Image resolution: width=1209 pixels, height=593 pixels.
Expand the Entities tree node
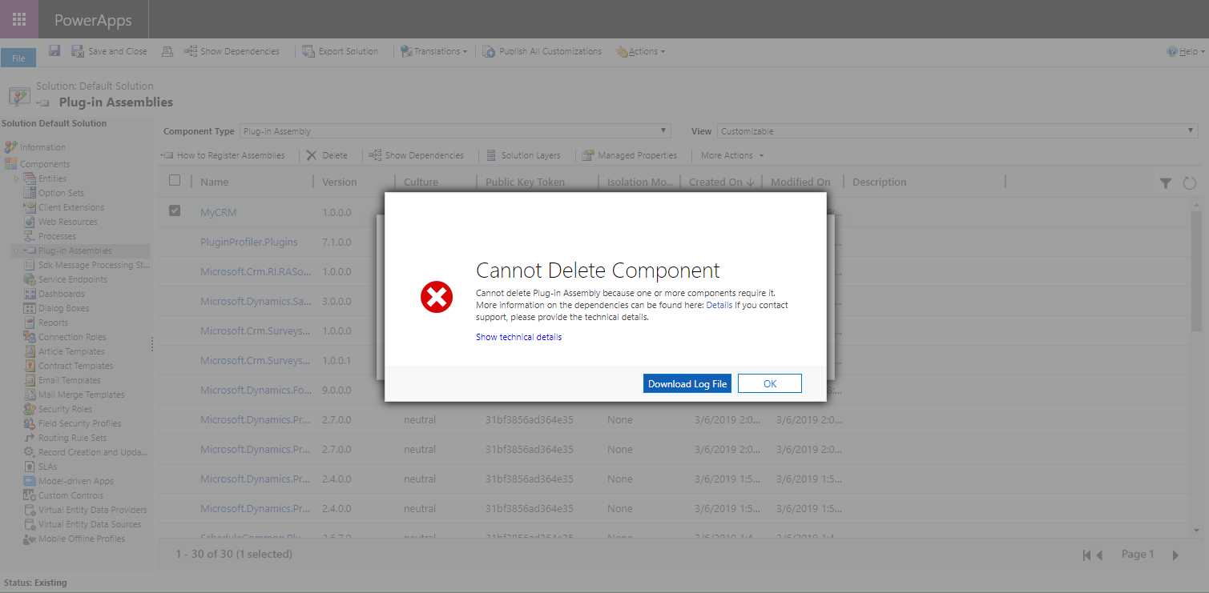tap(16, 178)
